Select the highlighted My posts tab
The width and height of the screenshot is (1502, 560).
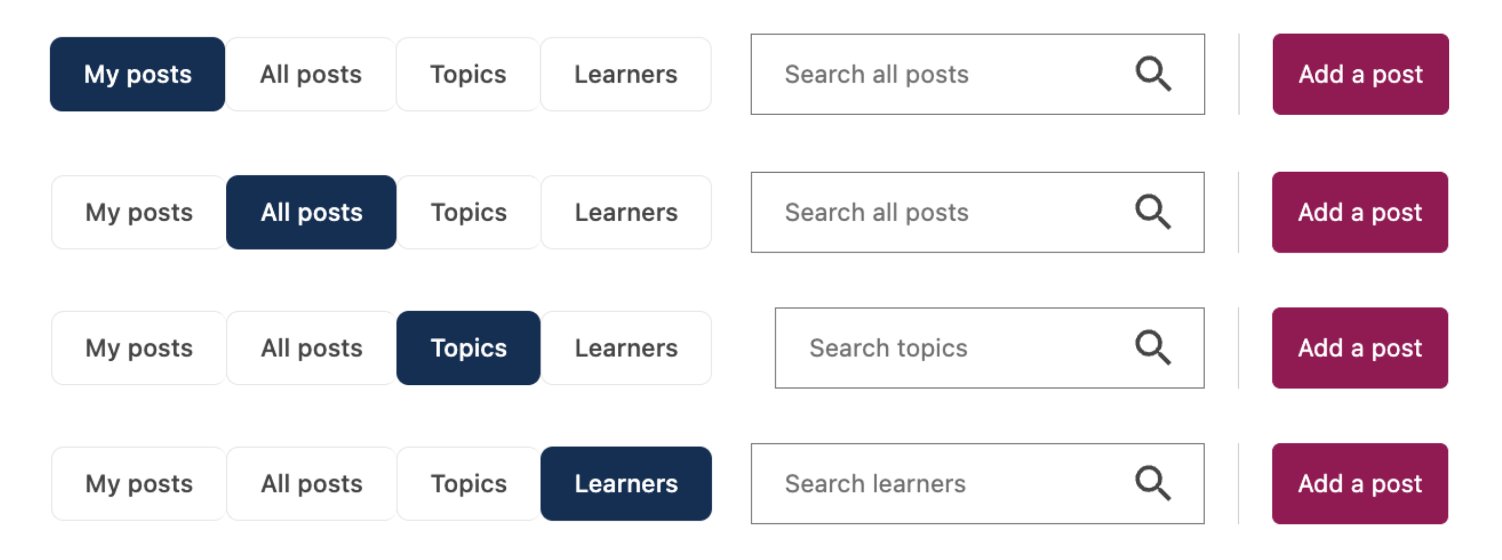click(x=138, y=74)
